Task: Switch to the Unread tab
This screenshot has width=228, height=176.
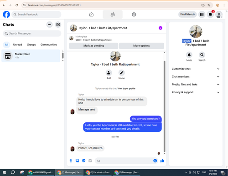Action: 17,45
